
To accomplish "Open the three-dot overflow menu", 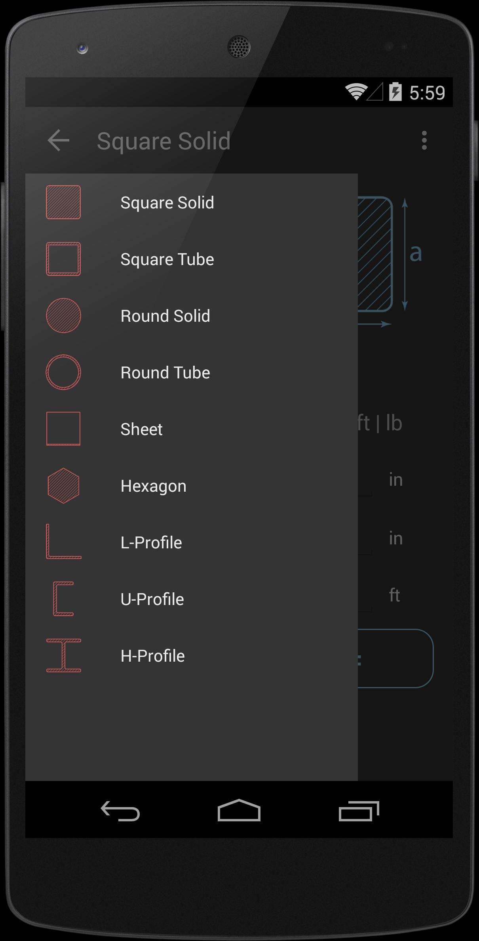I will (424, 141).
